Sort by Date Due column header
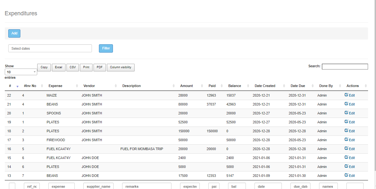Screen dimensions: 376x189 click(298, 86)
